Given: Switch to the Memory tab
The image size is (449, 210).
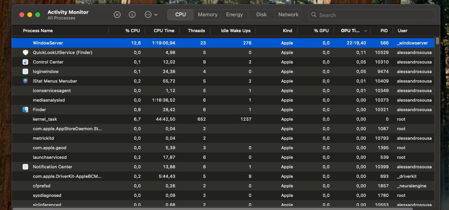Looking at the screenshot, I should (x=207, y=15).
